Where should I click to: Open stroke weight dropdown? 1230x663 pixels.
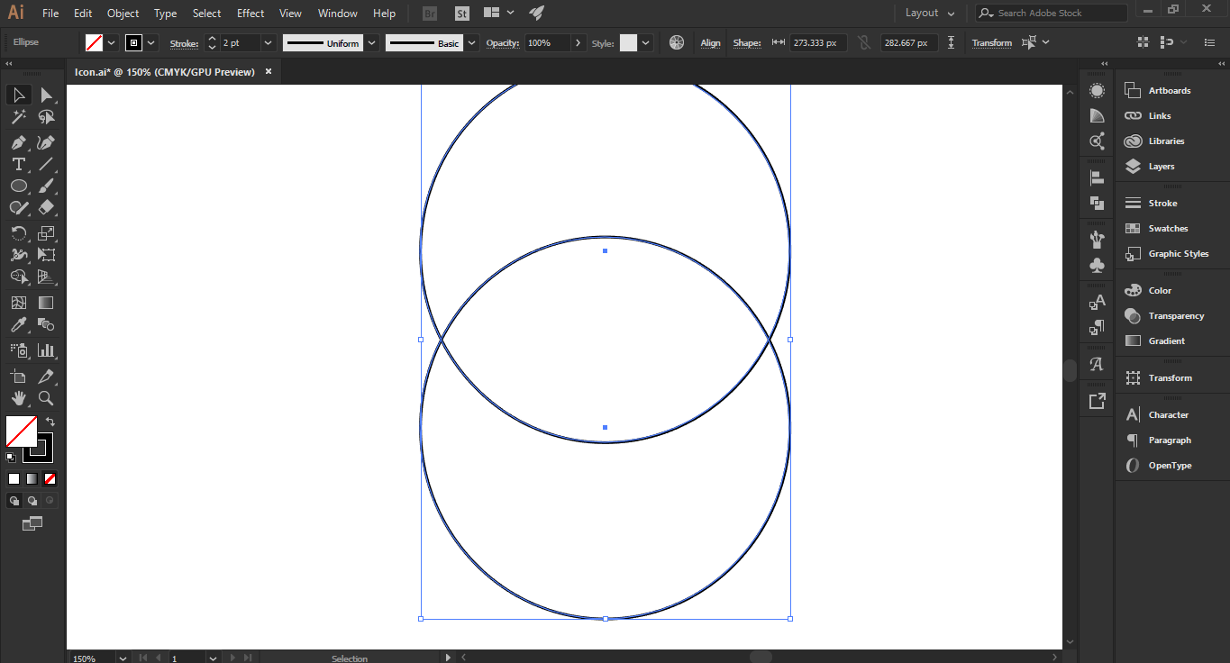pyautogui.click(x=268, y=42)
